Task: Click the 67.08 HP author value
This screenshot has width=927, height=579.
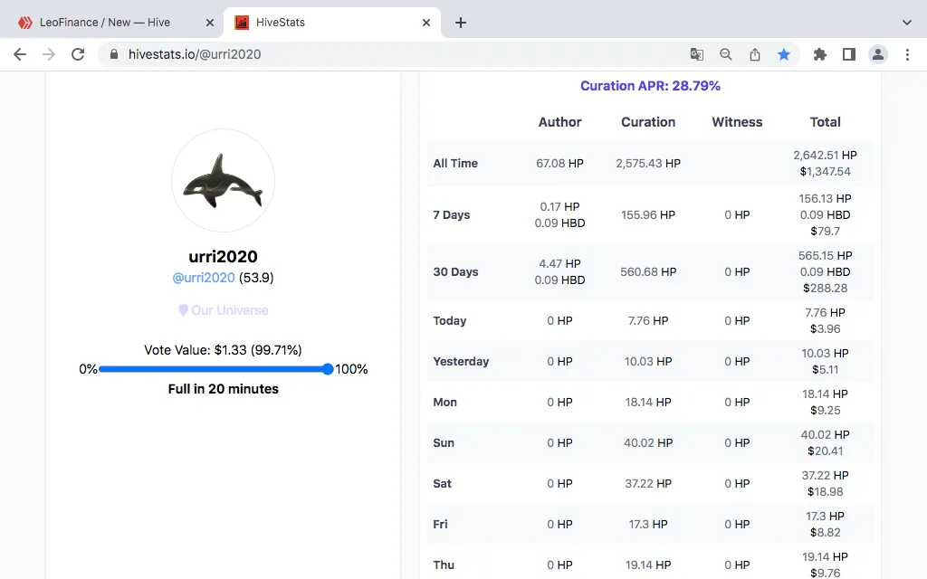Action: (559, 163)
